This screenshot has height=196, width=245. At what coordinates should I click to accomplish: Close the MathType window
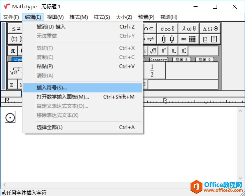(235, 7)
